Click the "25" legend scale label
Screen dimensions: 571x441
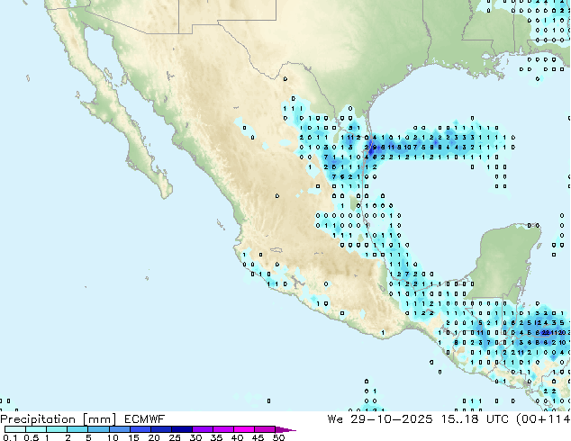coord(175,437)
